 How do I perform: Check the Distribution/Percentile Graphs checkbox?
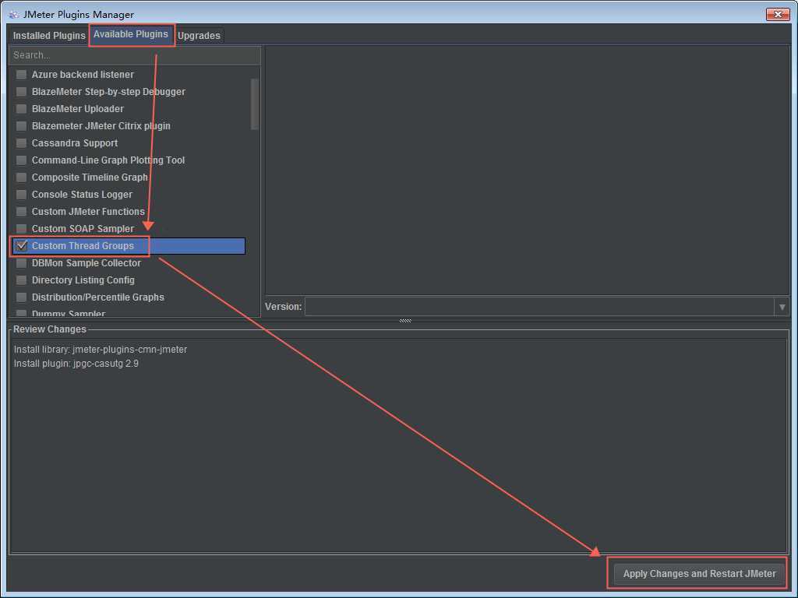[21, 297]
